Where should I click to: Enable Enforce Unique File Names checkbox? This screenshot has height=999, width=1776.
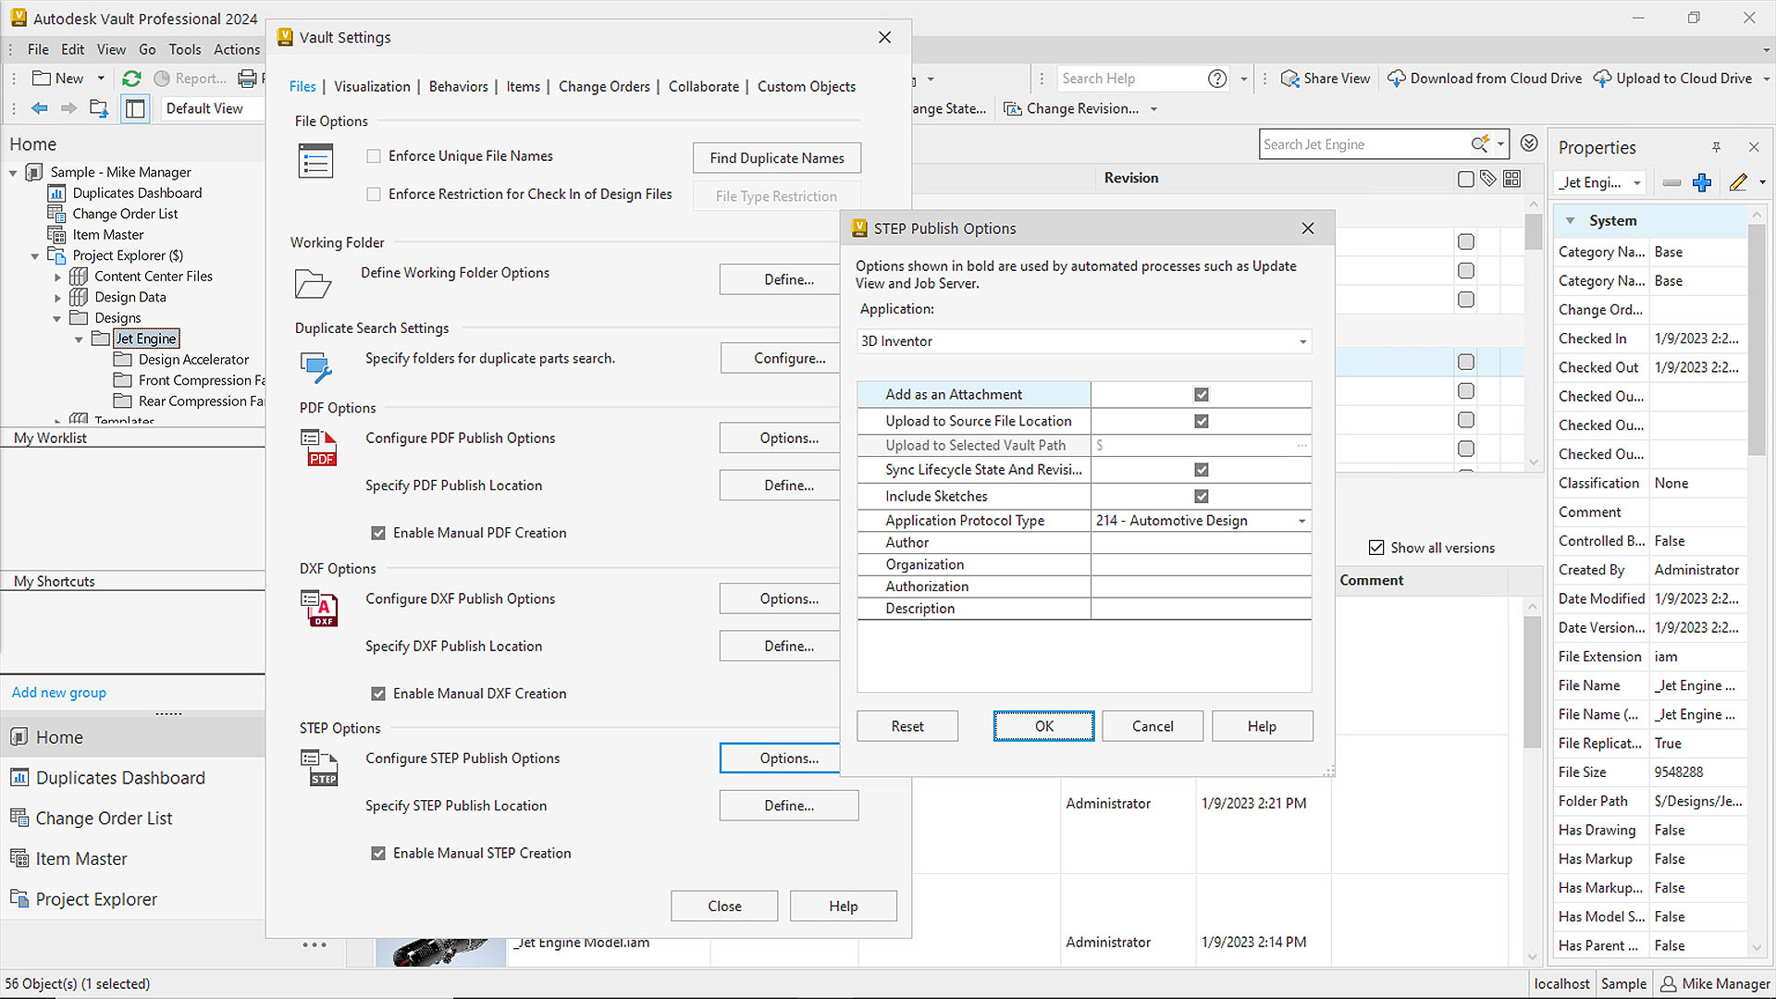coord(374,156)
